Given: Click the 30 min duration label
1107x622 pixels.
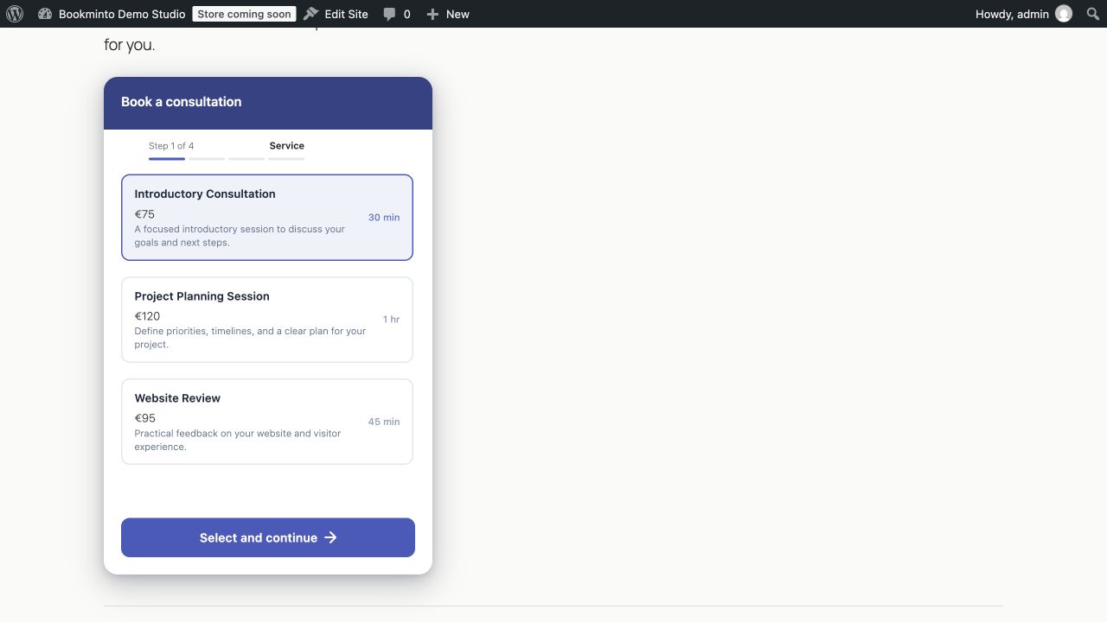Looking at the screenshot, I should click(x=384, y=218).
